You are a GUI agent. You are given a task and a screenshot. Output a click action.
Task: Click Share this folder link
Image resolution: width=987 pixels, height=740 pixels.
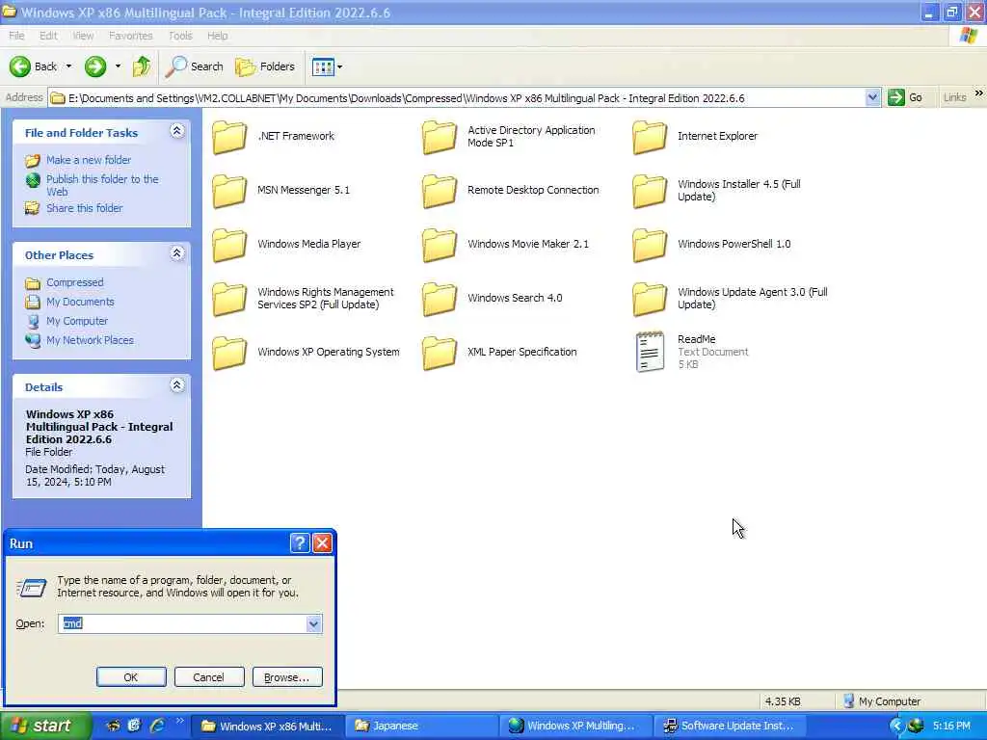[x=85, y=208]
